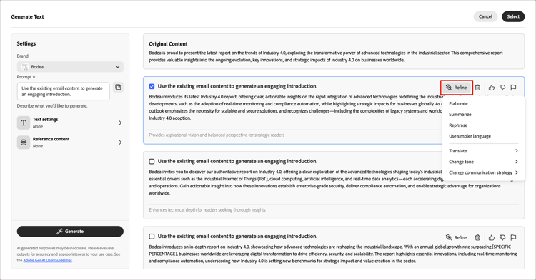The width and height of the screenshot is (536, 280).
Task: Click Refine on the first variation
Action: click(457, 88)
